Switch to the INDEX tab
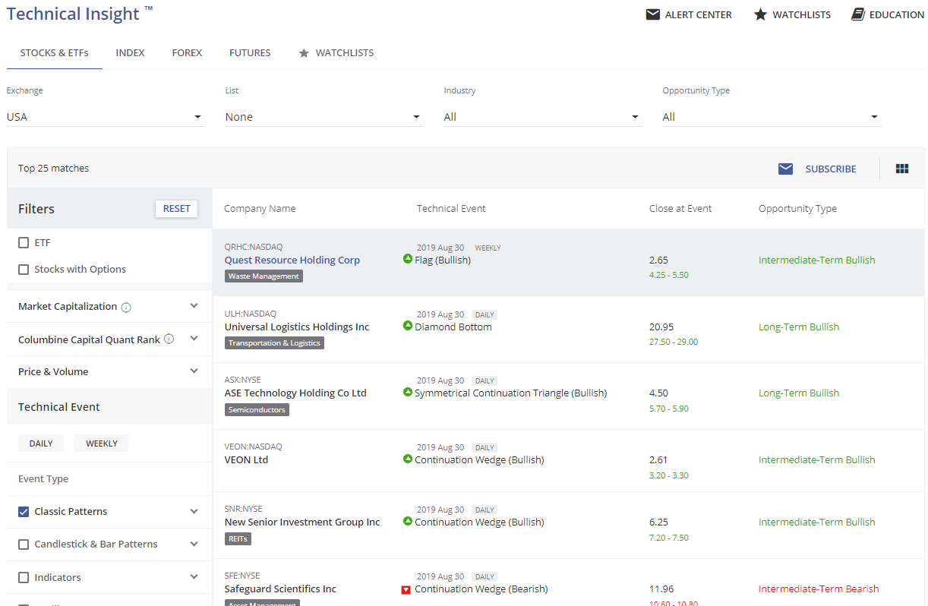 (130, 53)
